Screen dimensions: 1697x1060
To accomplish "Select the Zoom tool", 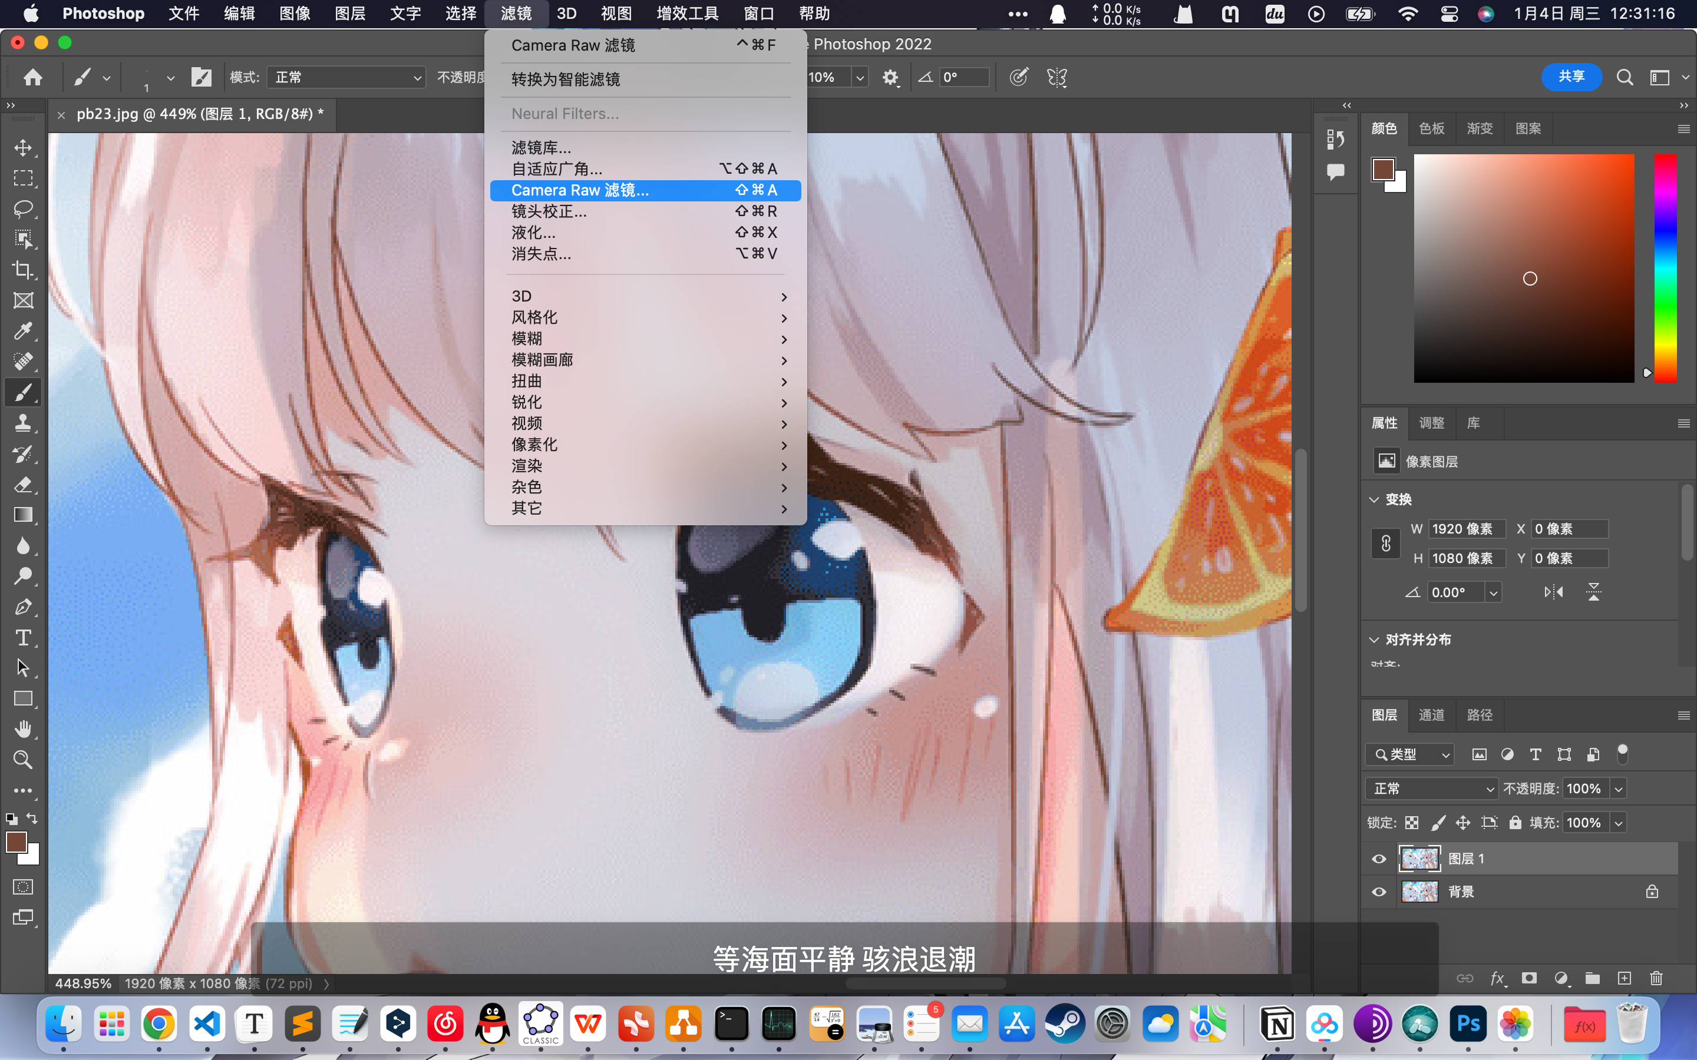I will (x=23, y=759).
